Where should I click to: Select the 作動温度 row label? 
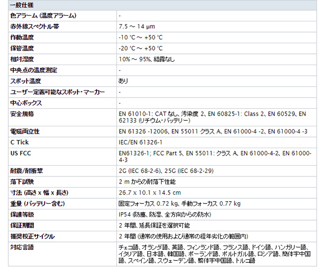(22, 38)
